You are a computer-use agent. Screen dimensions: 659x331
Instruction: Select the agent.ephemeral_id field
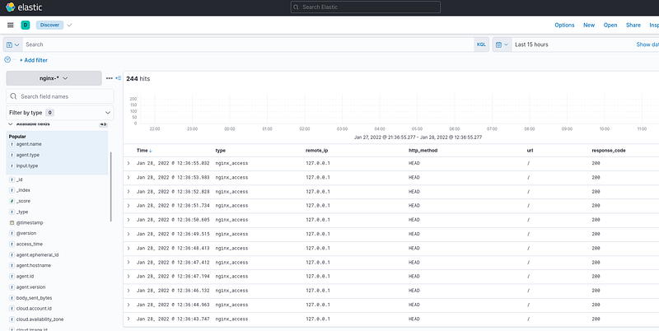37,255
